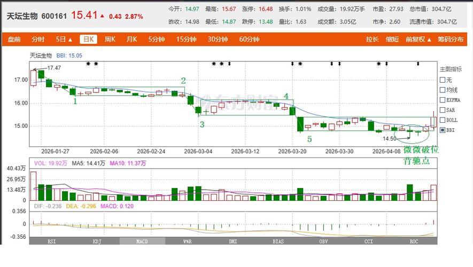Click the VOL: 19.92万 volume label
Screen dimensions: 473x267
click(x=50, y=163)
